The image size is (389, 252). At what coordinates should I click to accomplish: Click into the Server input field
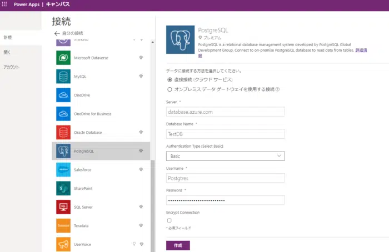tap(225, 112)
